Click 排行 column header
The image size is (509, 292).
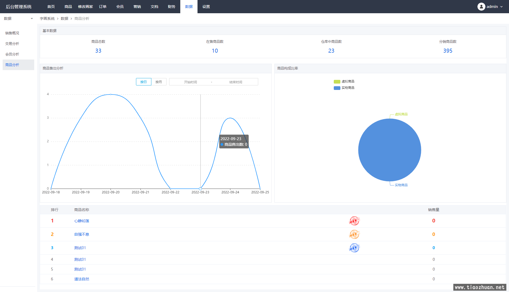point(55,210)
